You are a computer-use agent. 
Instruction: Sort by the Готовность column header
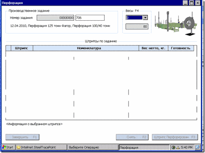pyautogui.click(x=181, y=48)
